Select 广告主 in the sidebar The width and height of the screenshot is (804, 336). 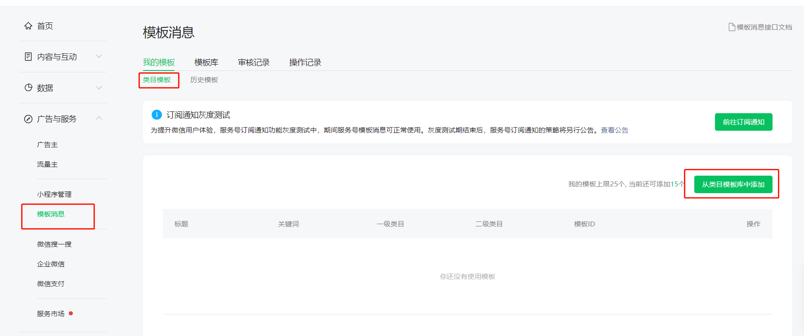point(47,145)
